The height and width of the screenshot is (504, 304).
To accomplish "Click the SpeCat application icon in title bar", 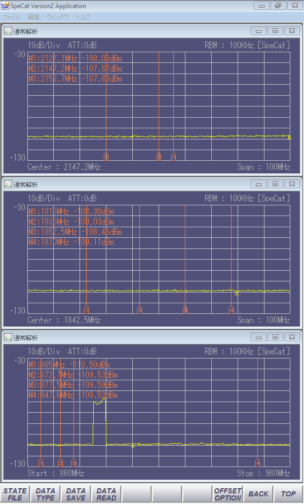I will 5,6.
